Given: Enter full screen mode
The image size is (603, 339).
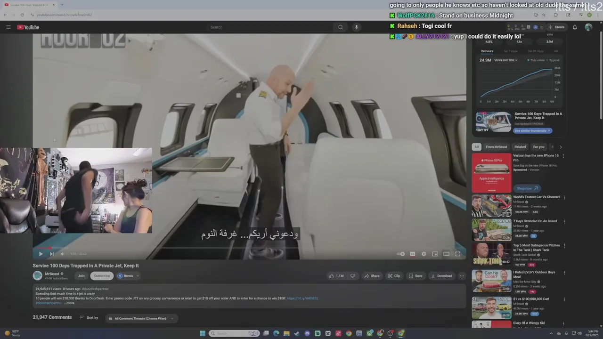Looking at the screenshot, I should [457, 254].
